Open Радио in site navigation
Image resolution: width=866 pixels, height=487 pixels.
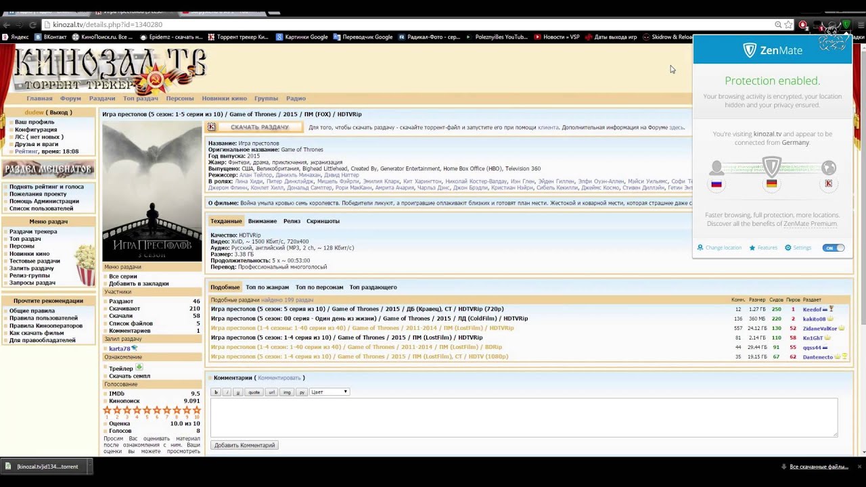click(296, 99)
